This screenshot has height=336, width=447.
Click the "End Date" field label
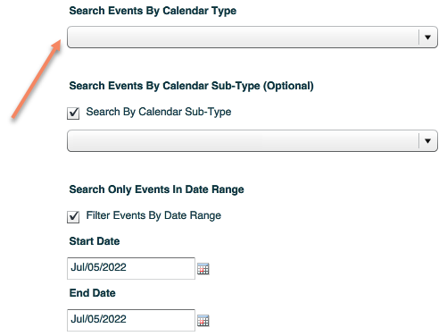point(92,293)
